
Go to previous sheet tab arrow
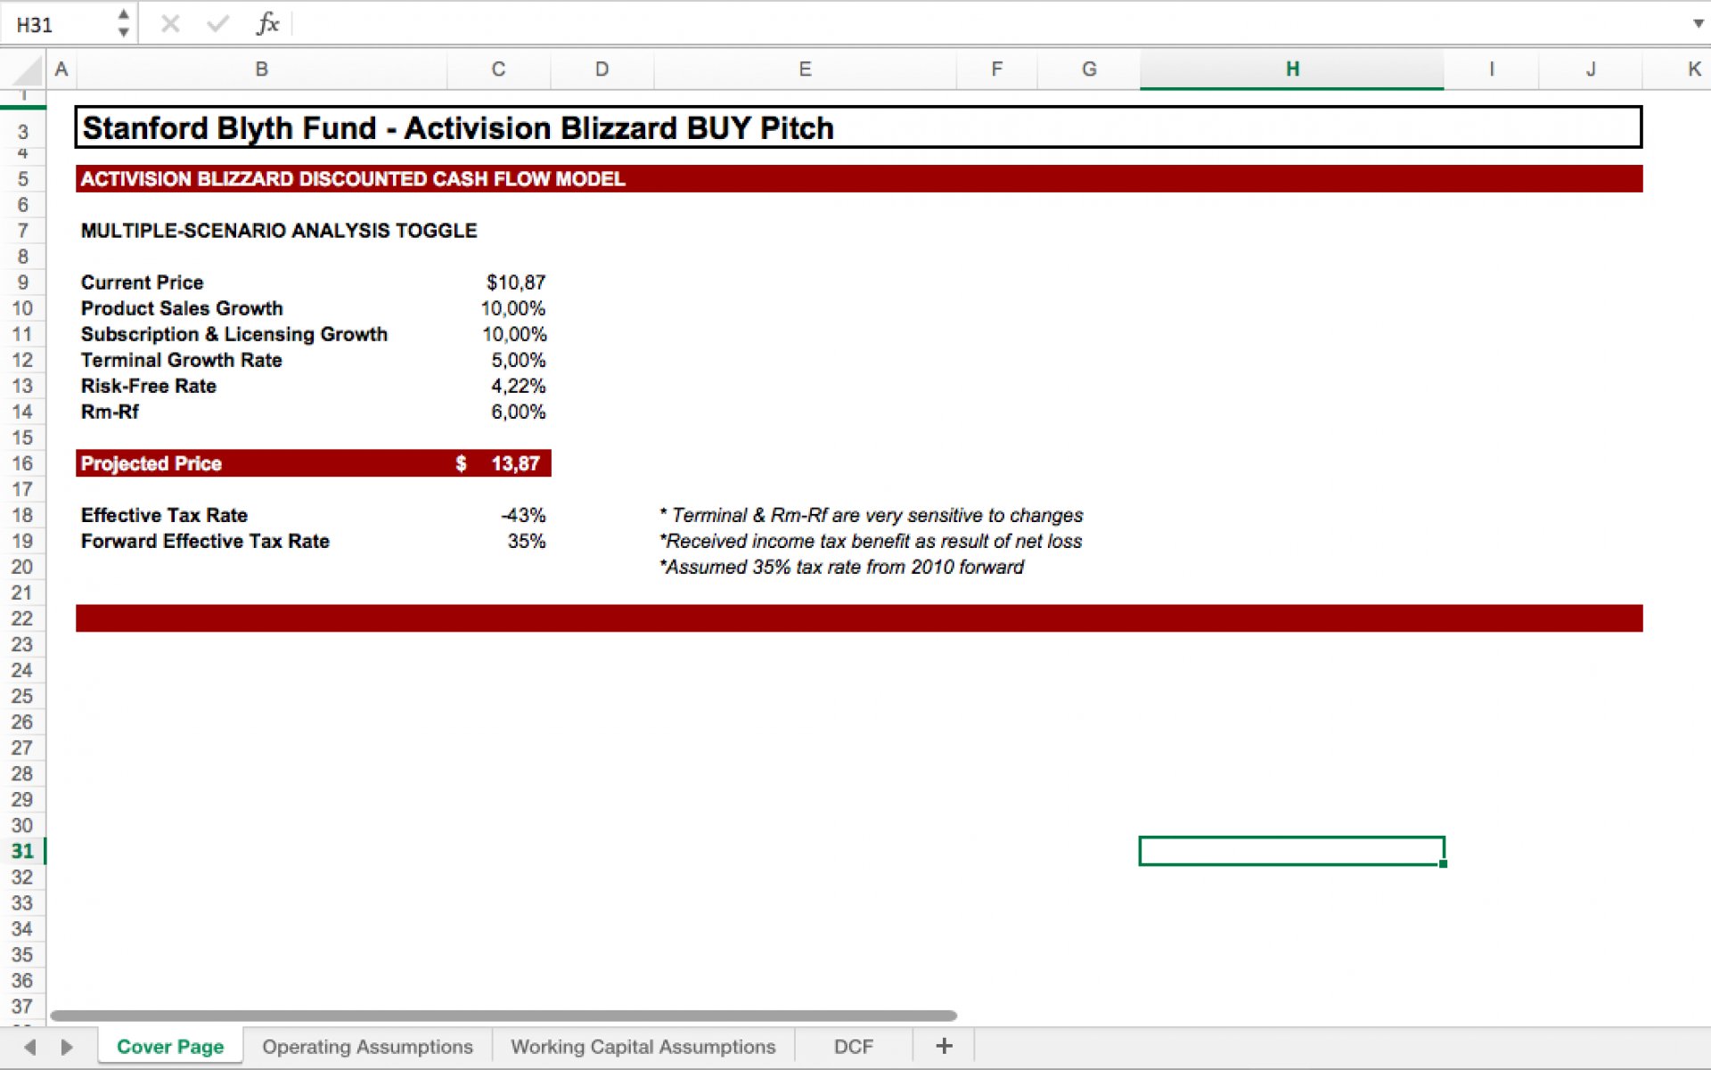[x=30, y=1047]
